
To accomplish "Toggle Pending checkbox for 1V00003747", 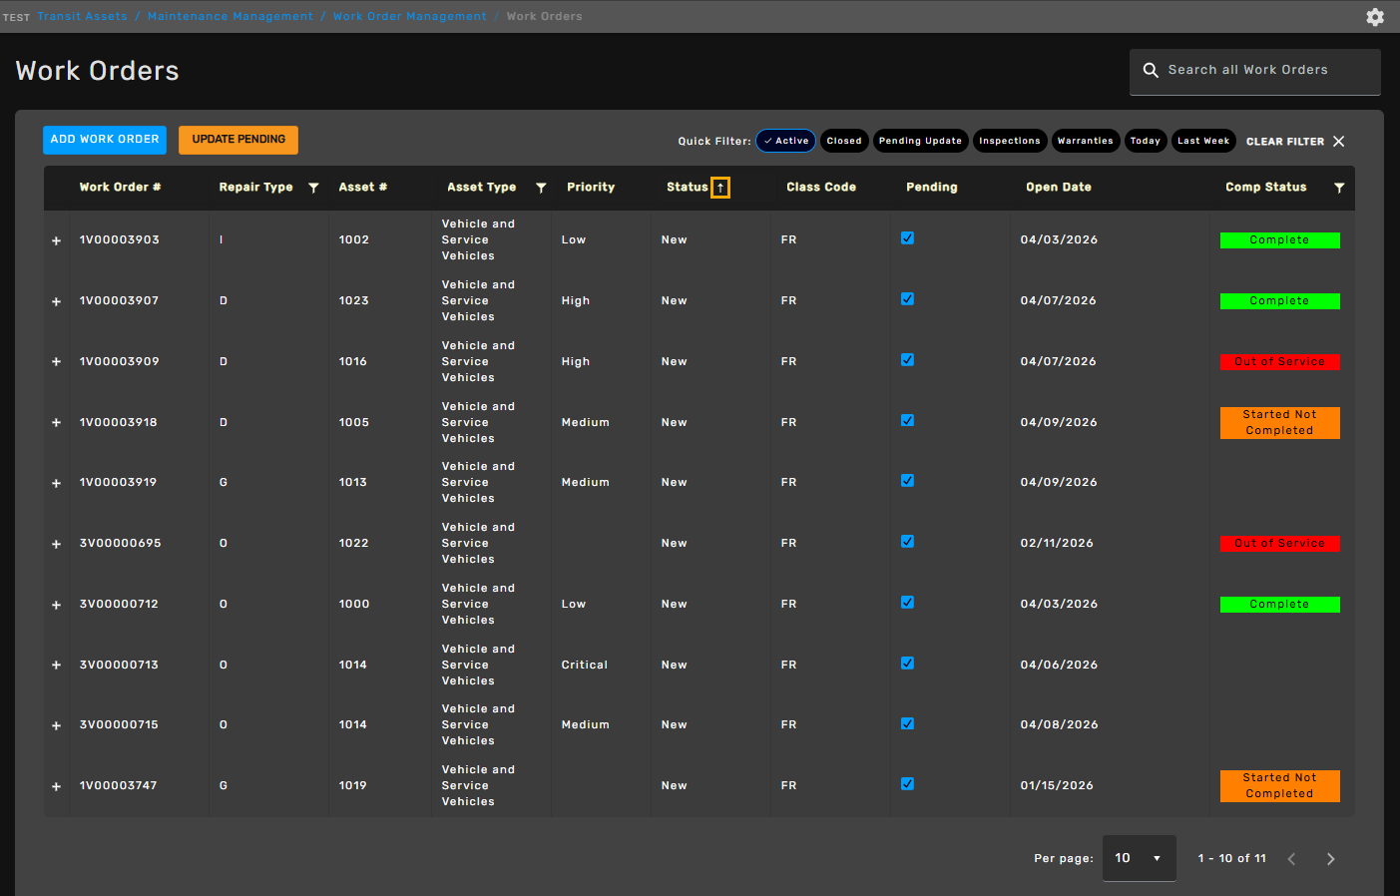I will tap(907, 784).
